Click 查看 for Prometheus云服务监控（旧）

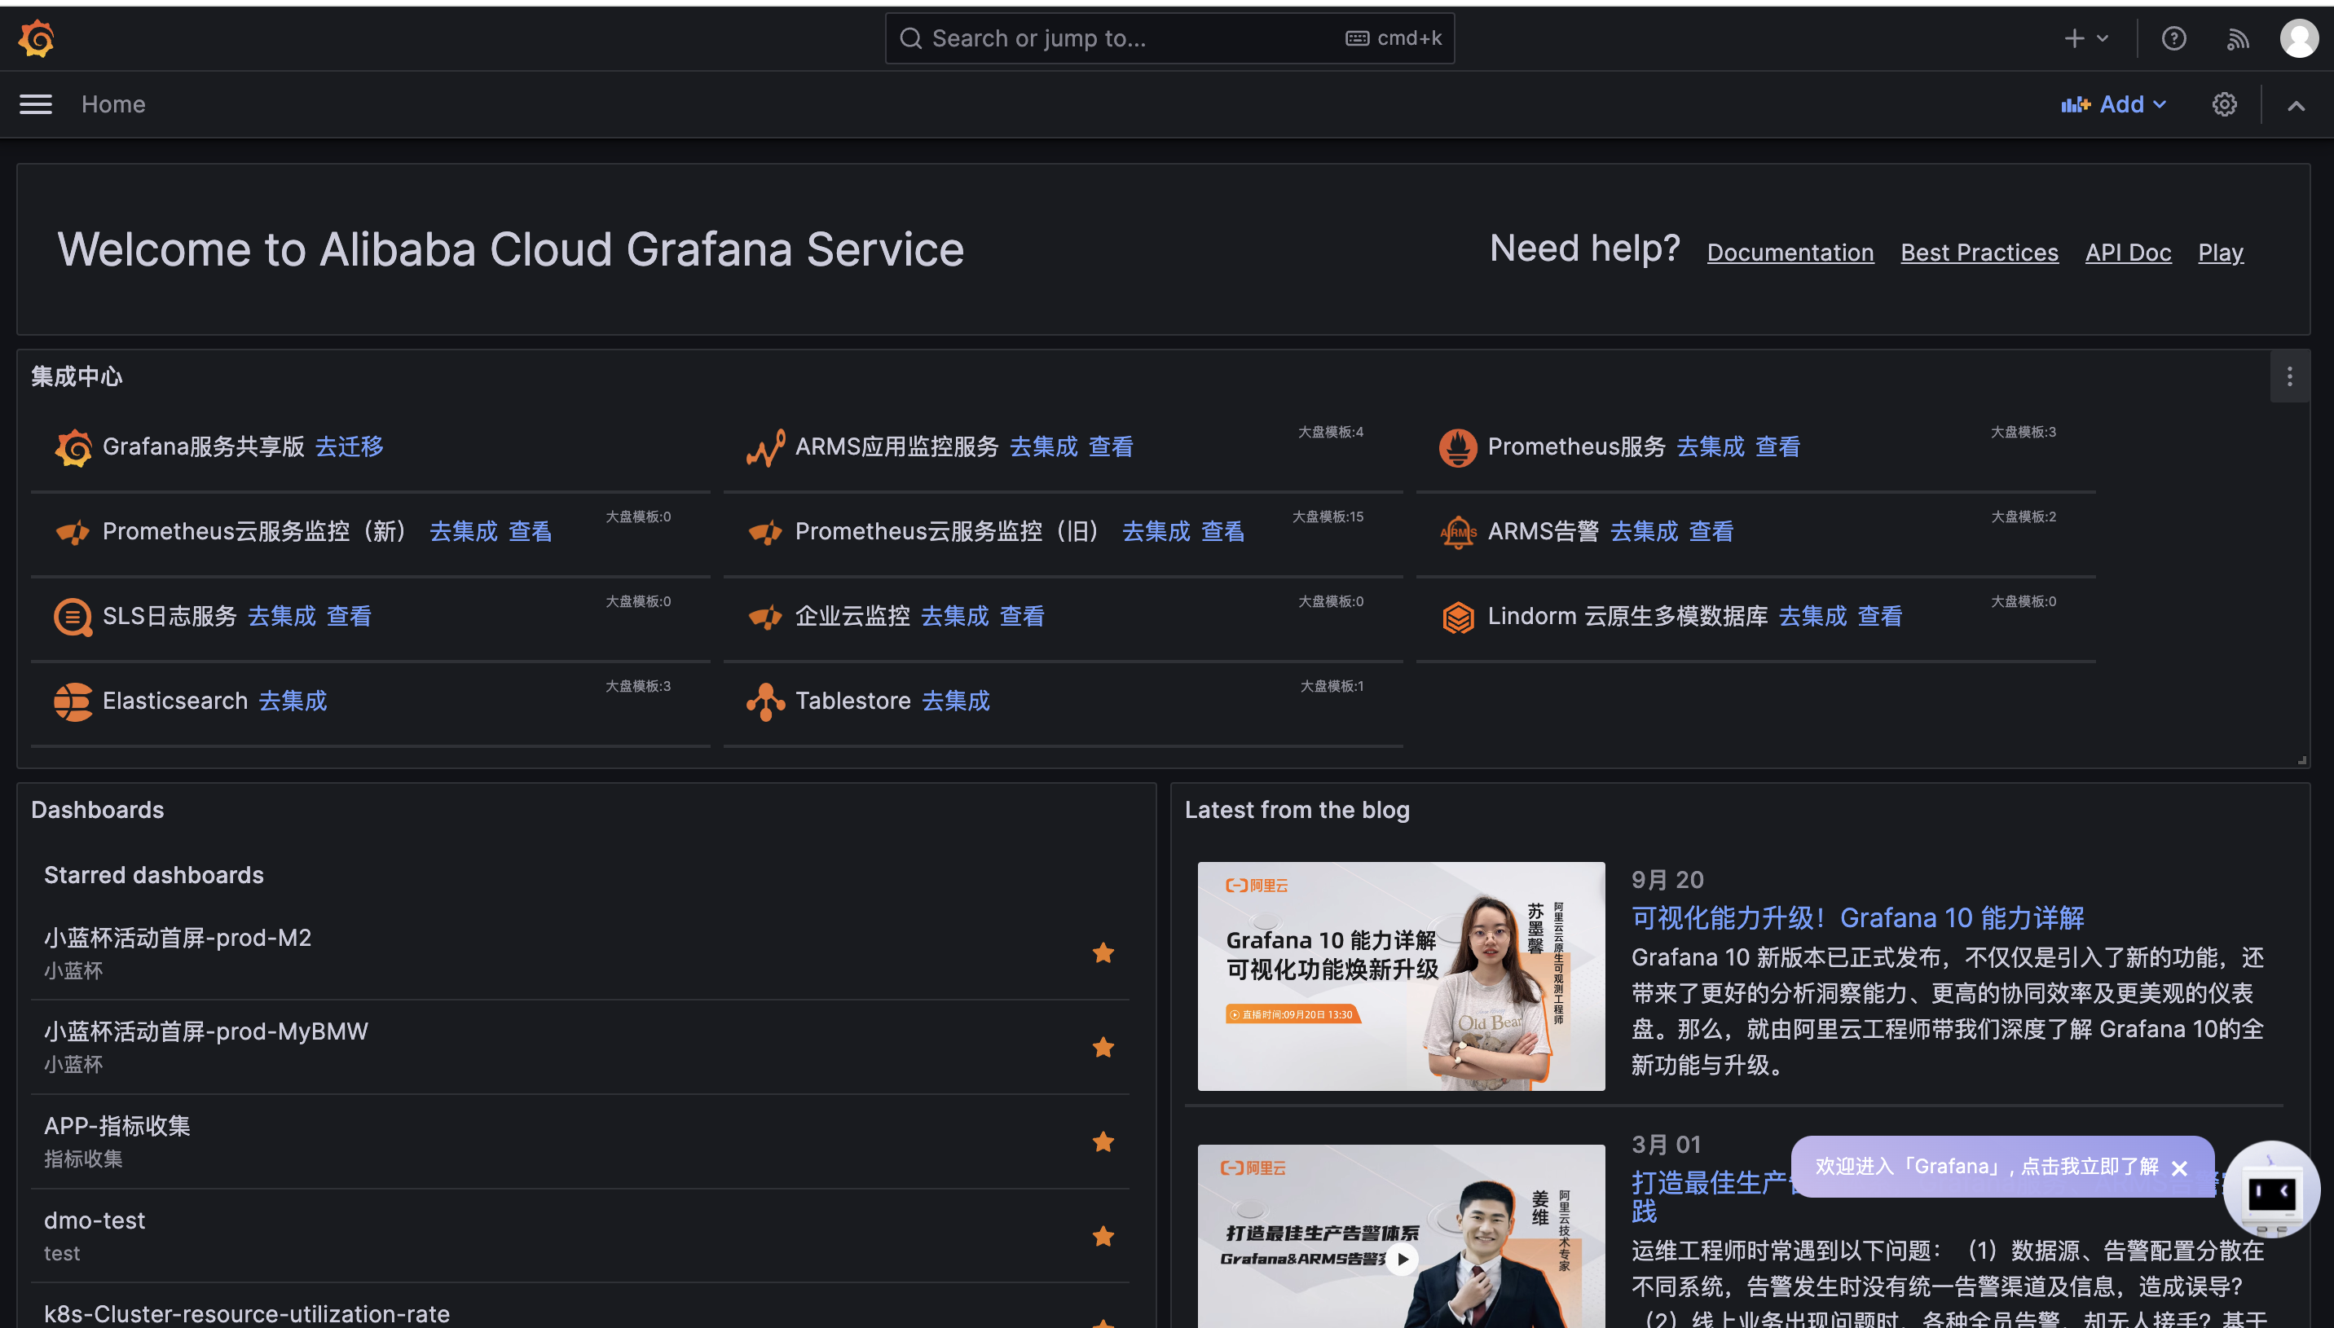point(1223,532)
